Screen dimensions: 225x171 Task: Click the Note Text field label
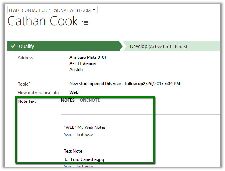[x=27, y=101]
